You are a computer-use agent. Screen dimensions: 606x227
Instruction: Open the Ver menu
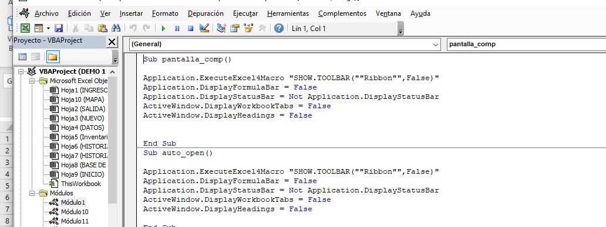coord(105,13)
